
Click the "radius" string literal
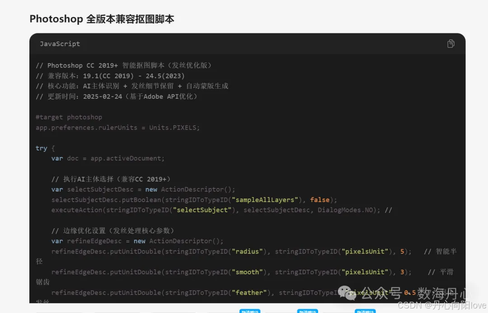[247, 252]
